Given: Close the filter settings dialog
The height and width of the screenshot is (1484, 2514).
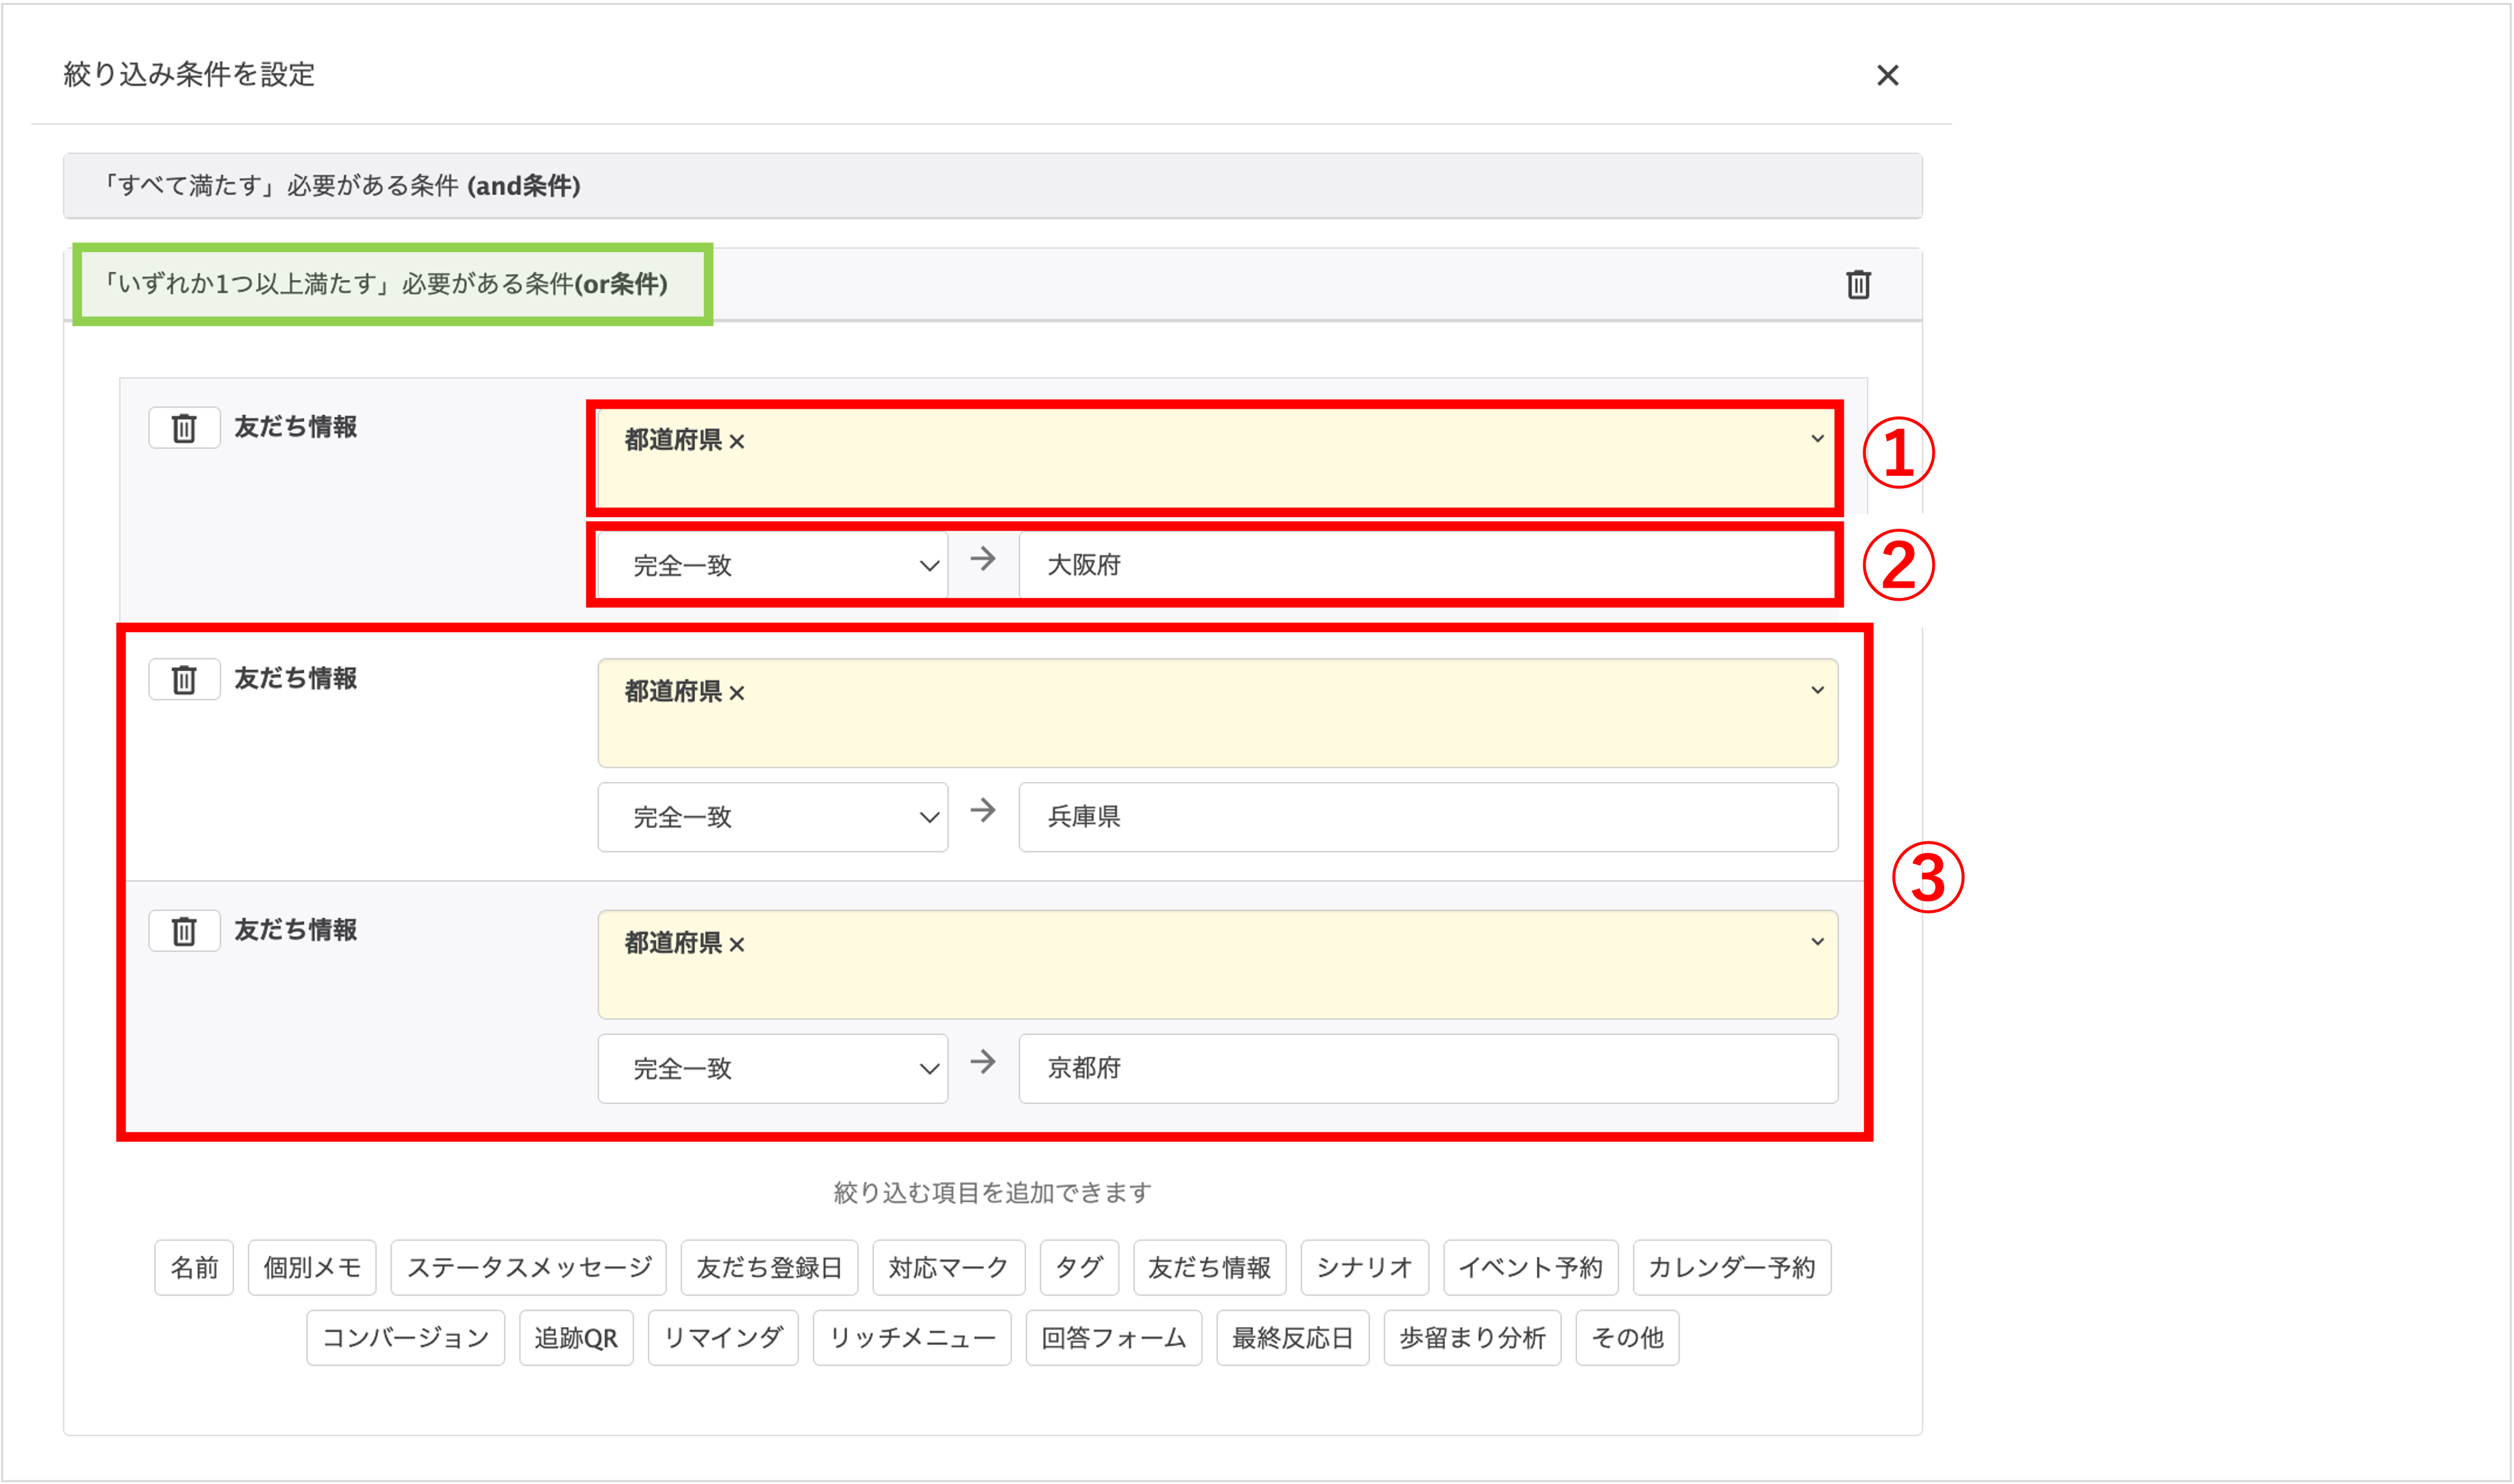Looking at the screenshot, I should (x=1888, y=75).
